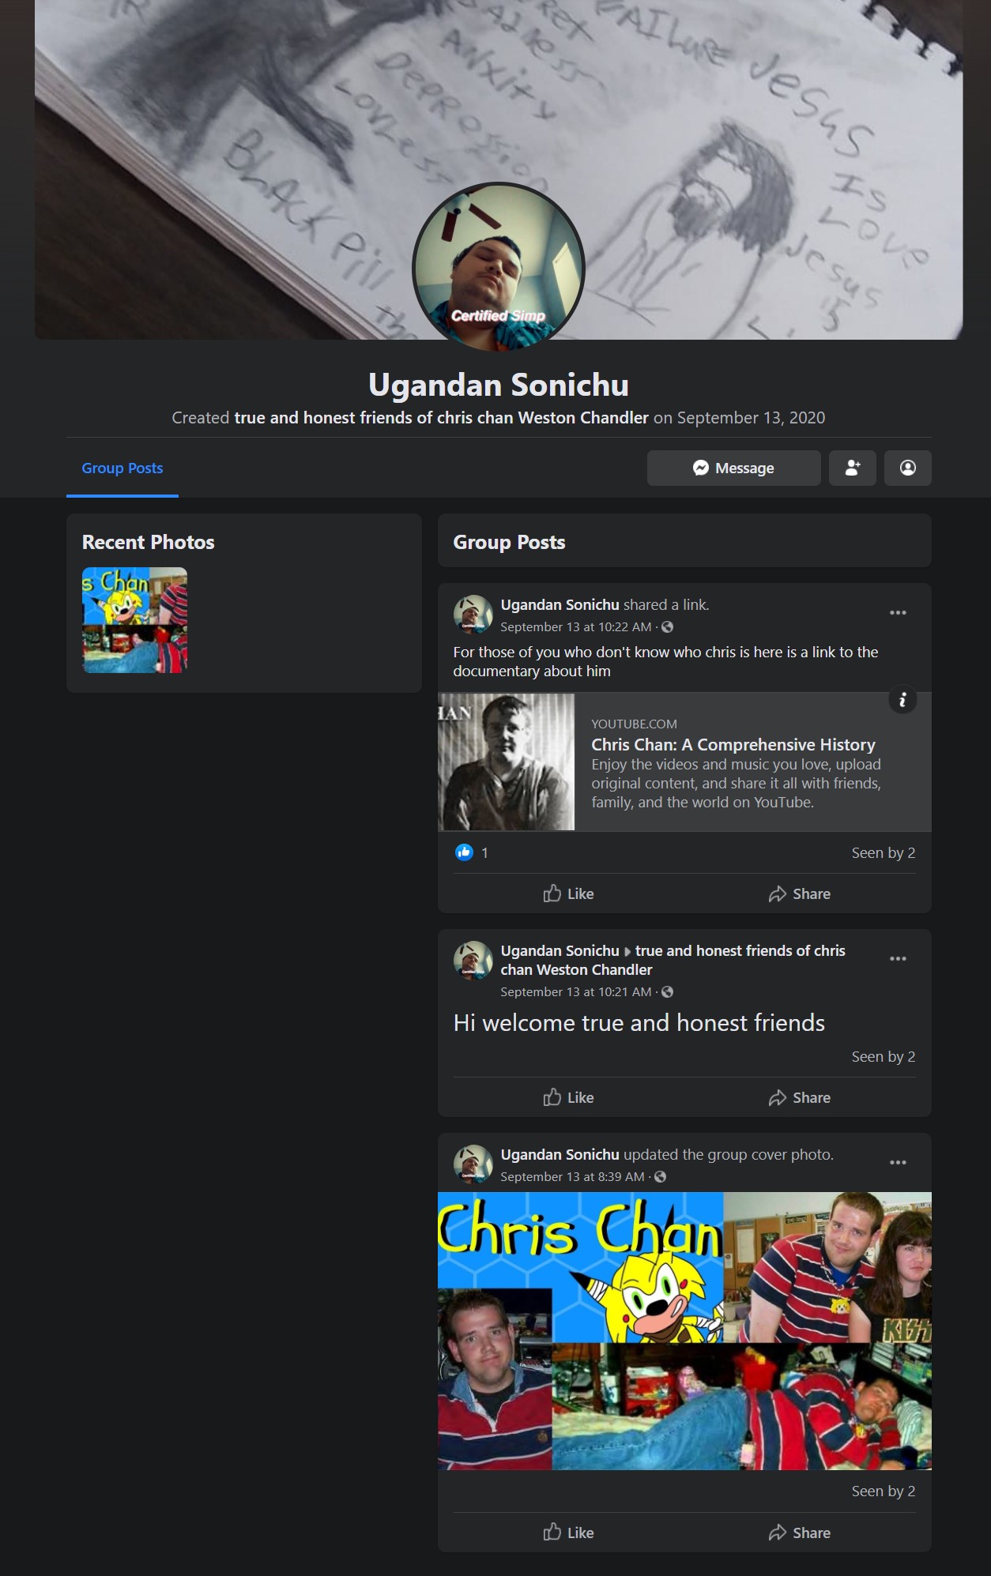Open the Chris Chan group cover photo image
The width and height of the screenshot is (991, 1576).
(684, 1331)
